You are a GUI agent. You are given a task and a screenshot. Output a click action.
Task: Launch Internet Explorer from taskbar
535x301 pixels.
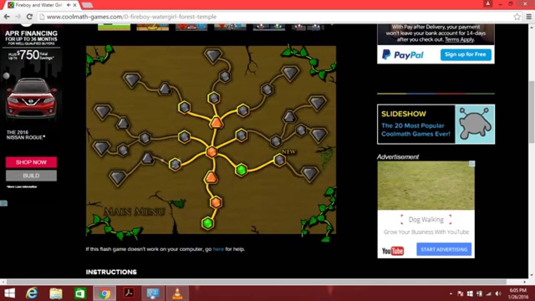coord(32,293)
